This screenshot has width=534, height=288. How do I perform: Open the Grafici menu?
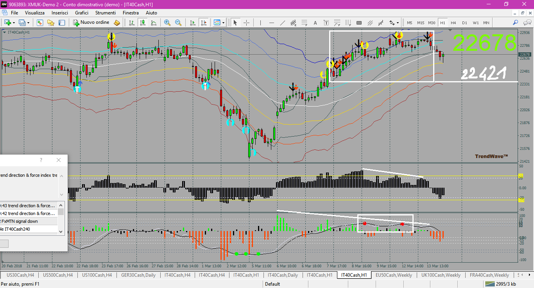tap(82, 13)
